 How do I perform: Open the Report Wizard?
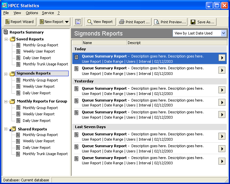tap(19, 22)
